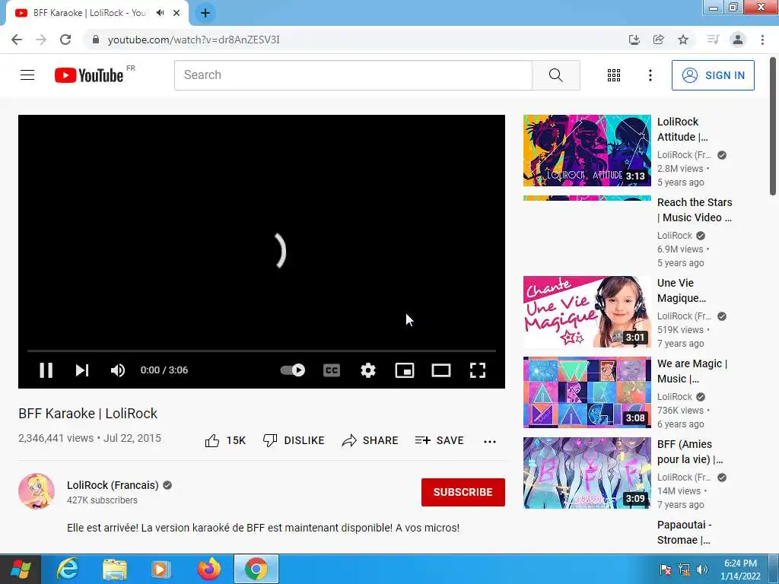Open the Chrome three-dot menu
The height and width of the screenshot is (584, 779).
pos(762,40)
